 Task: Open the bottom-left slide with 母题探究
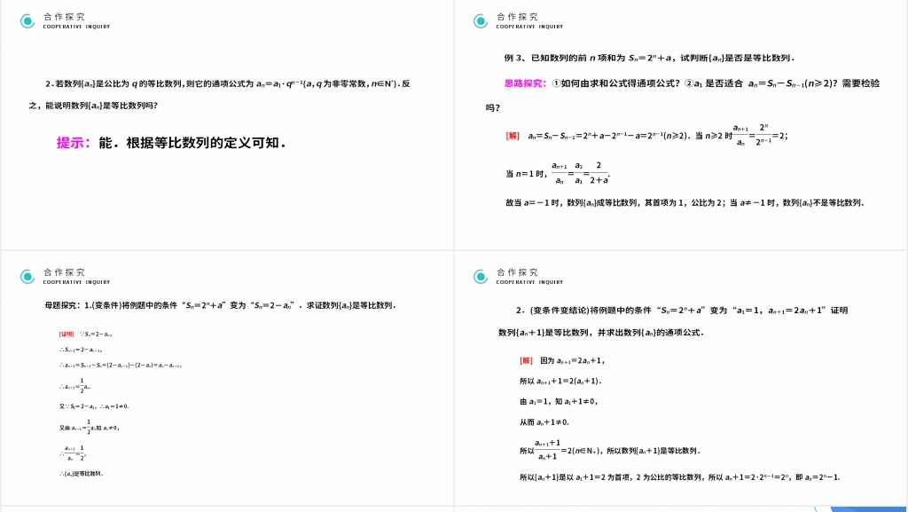[x=227, y=378]
